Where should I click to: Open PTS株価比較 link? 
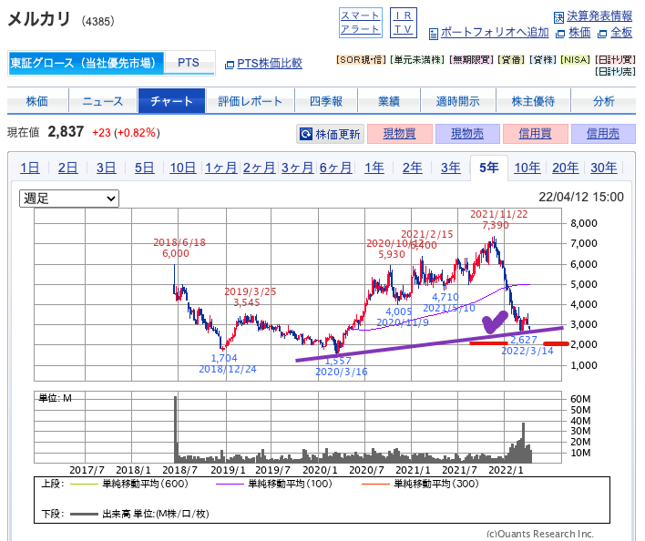270,64
